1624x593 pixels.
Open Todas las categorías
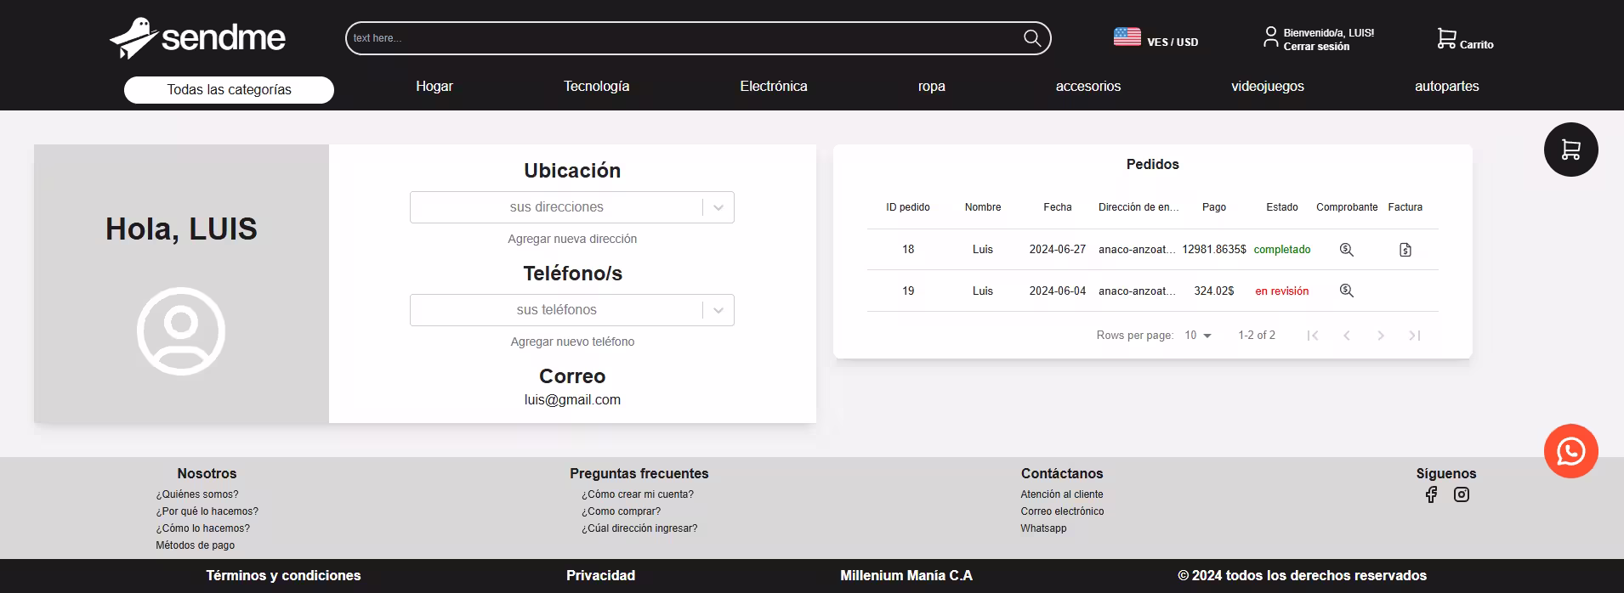point(229,90)
